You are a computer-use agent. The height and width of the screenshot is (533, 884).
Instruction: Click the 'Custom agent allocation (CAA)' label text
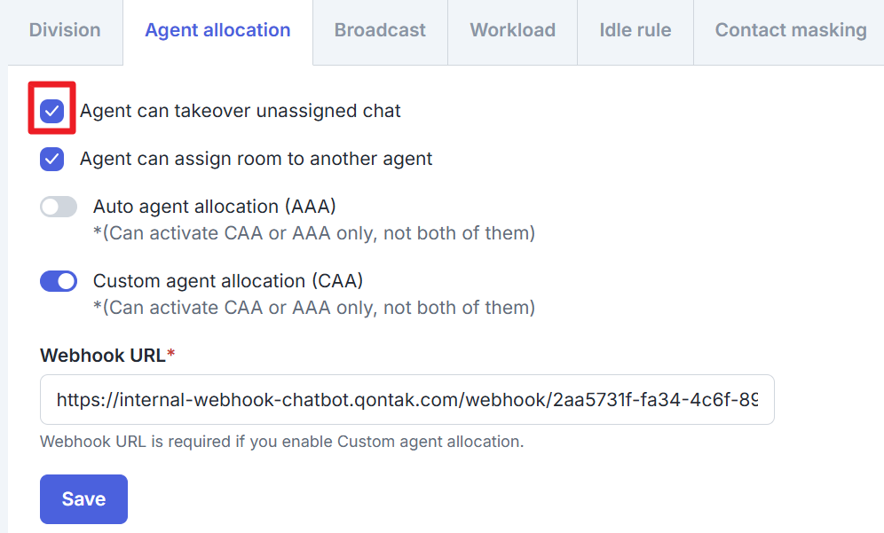(228, 281)
